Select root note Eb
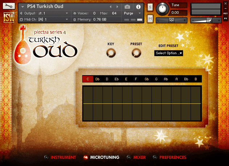The image size is (229, 166). [x=117, y=79]
